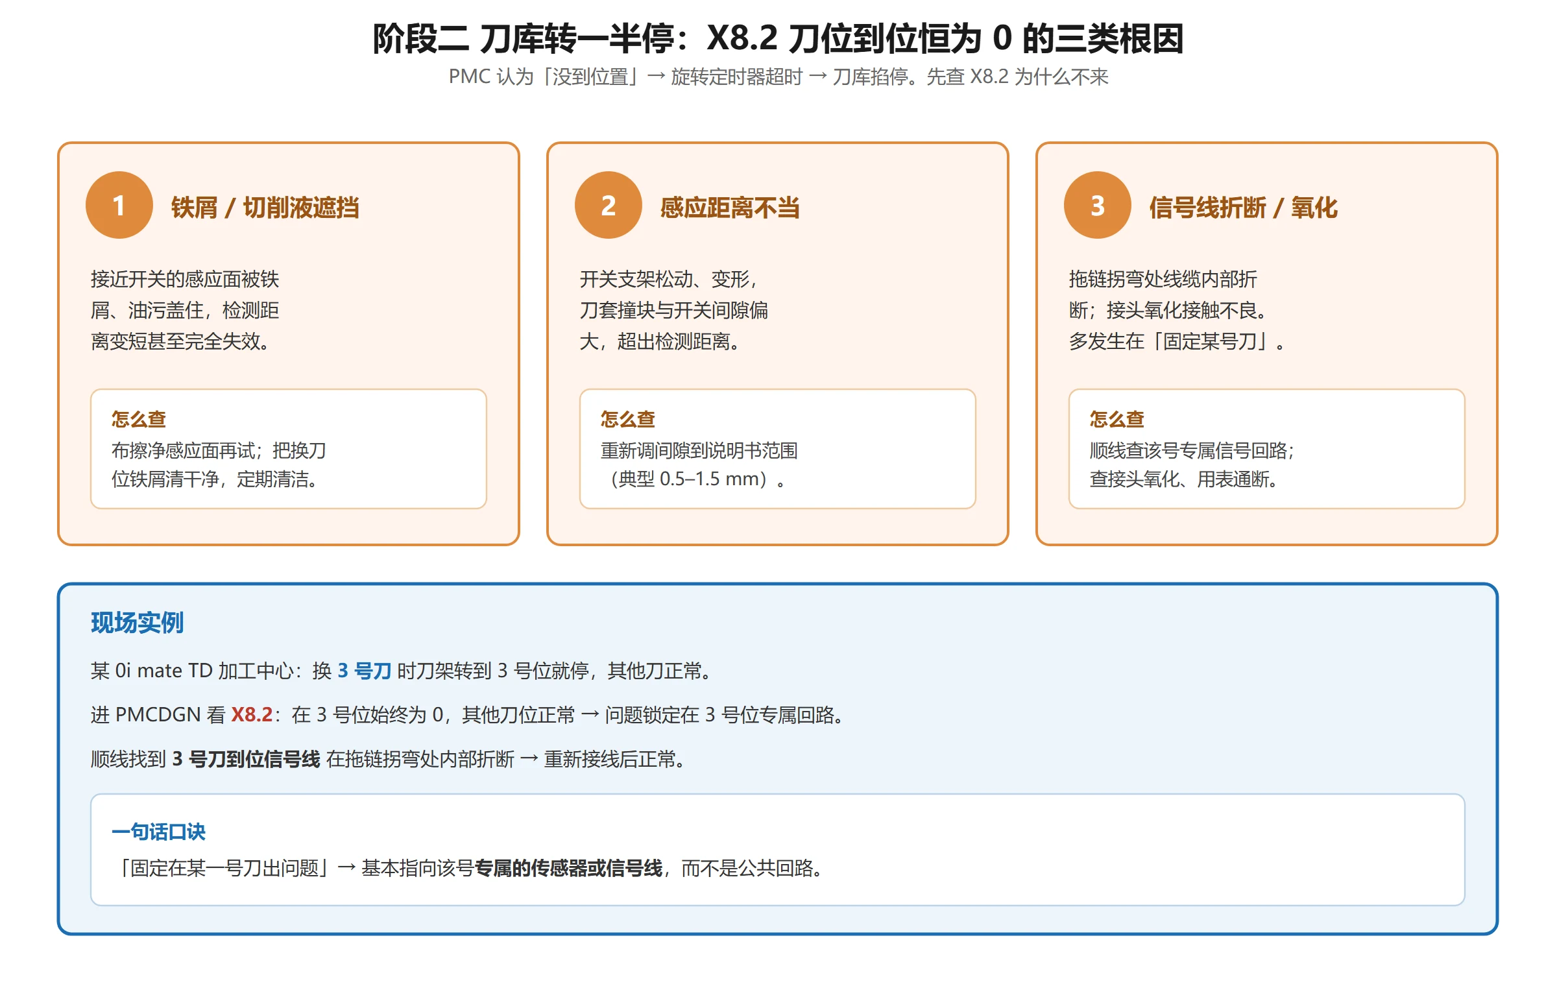Click 怎么查 label in the 铁屑 card

coord(138,419)
